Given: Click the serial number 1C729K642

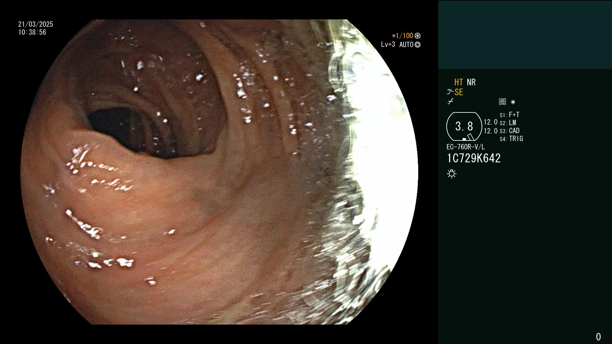Looking at the screenshot, I should [474, 158].
